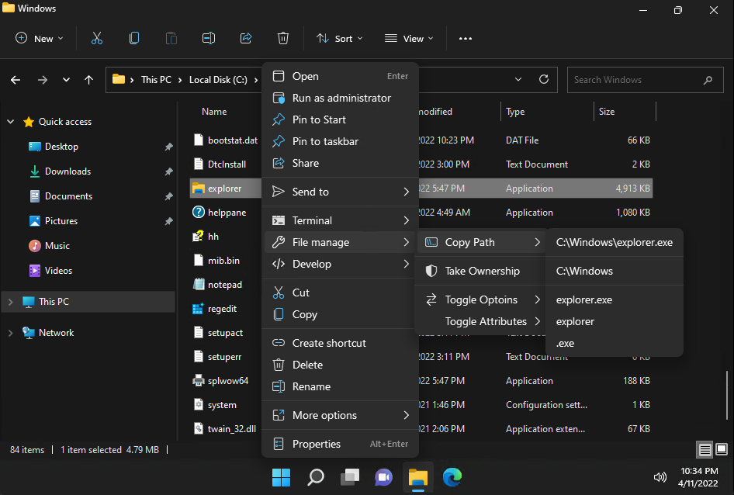The image size is (734, 495).
Task: Click the Properties entry in context menu
Action: pyautogui.click(x=316, y=444)
